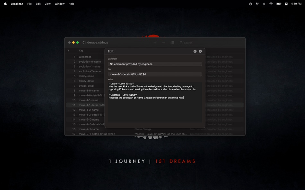The image size is (305, 190).
Task: Open the Apple menu
Action: click(5, 4)
